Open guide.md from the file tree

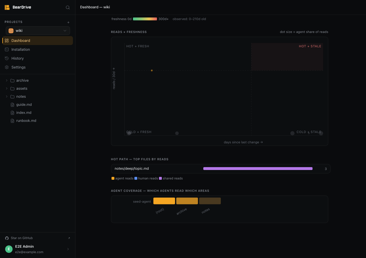[x=24, y=105]
